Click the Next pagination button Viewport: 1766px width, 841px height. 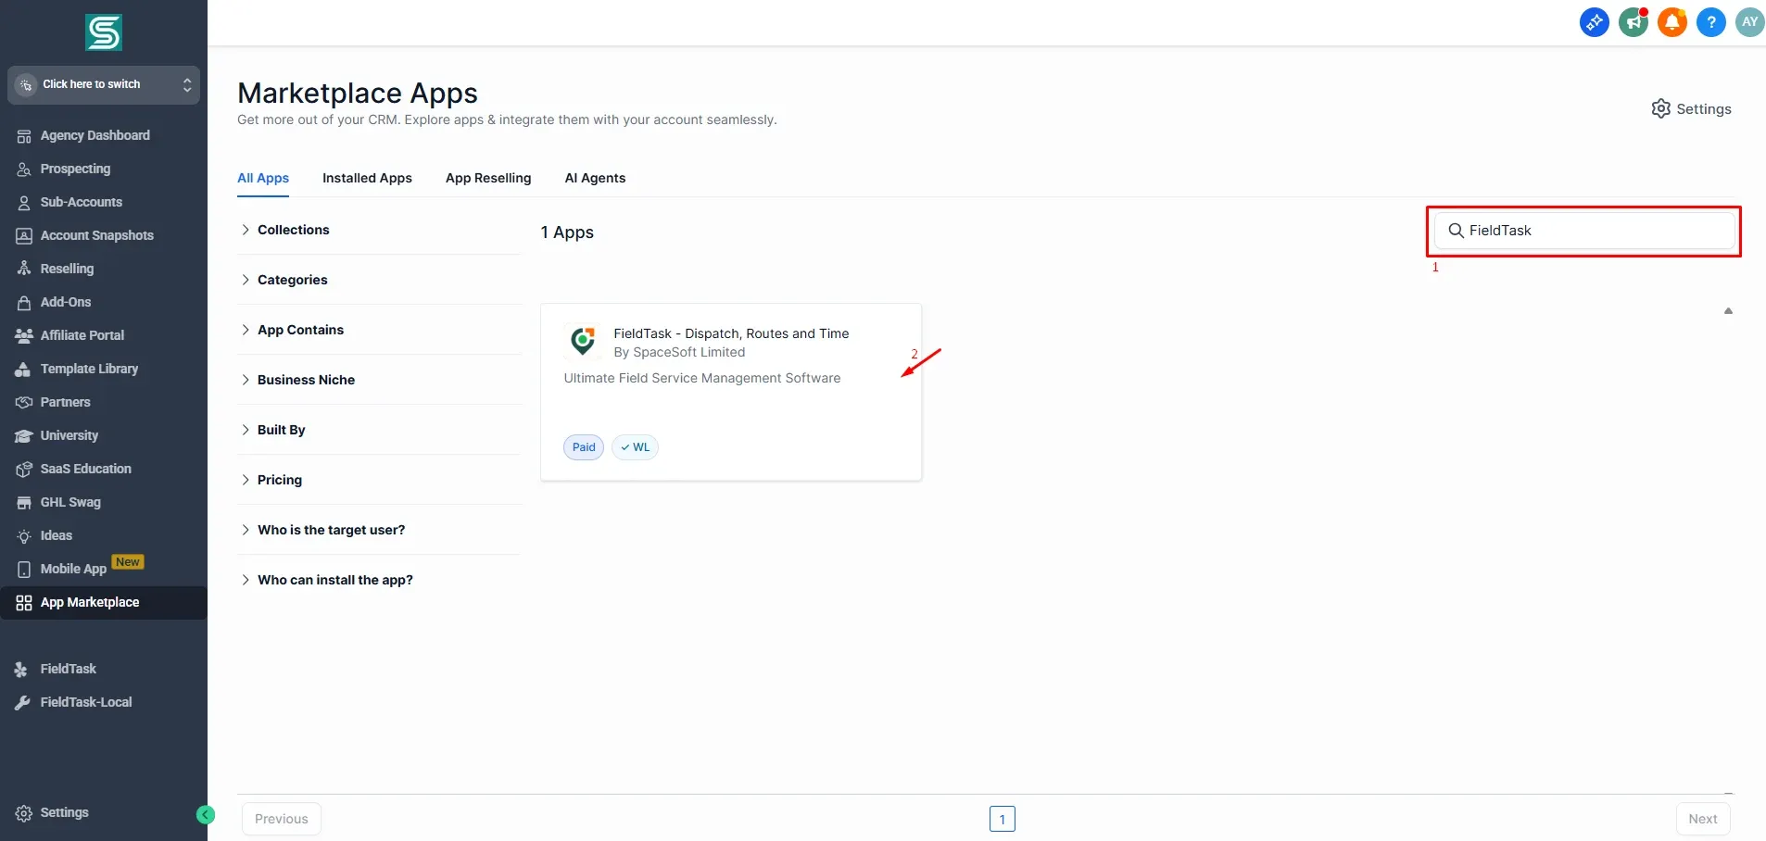point(1703,819)
